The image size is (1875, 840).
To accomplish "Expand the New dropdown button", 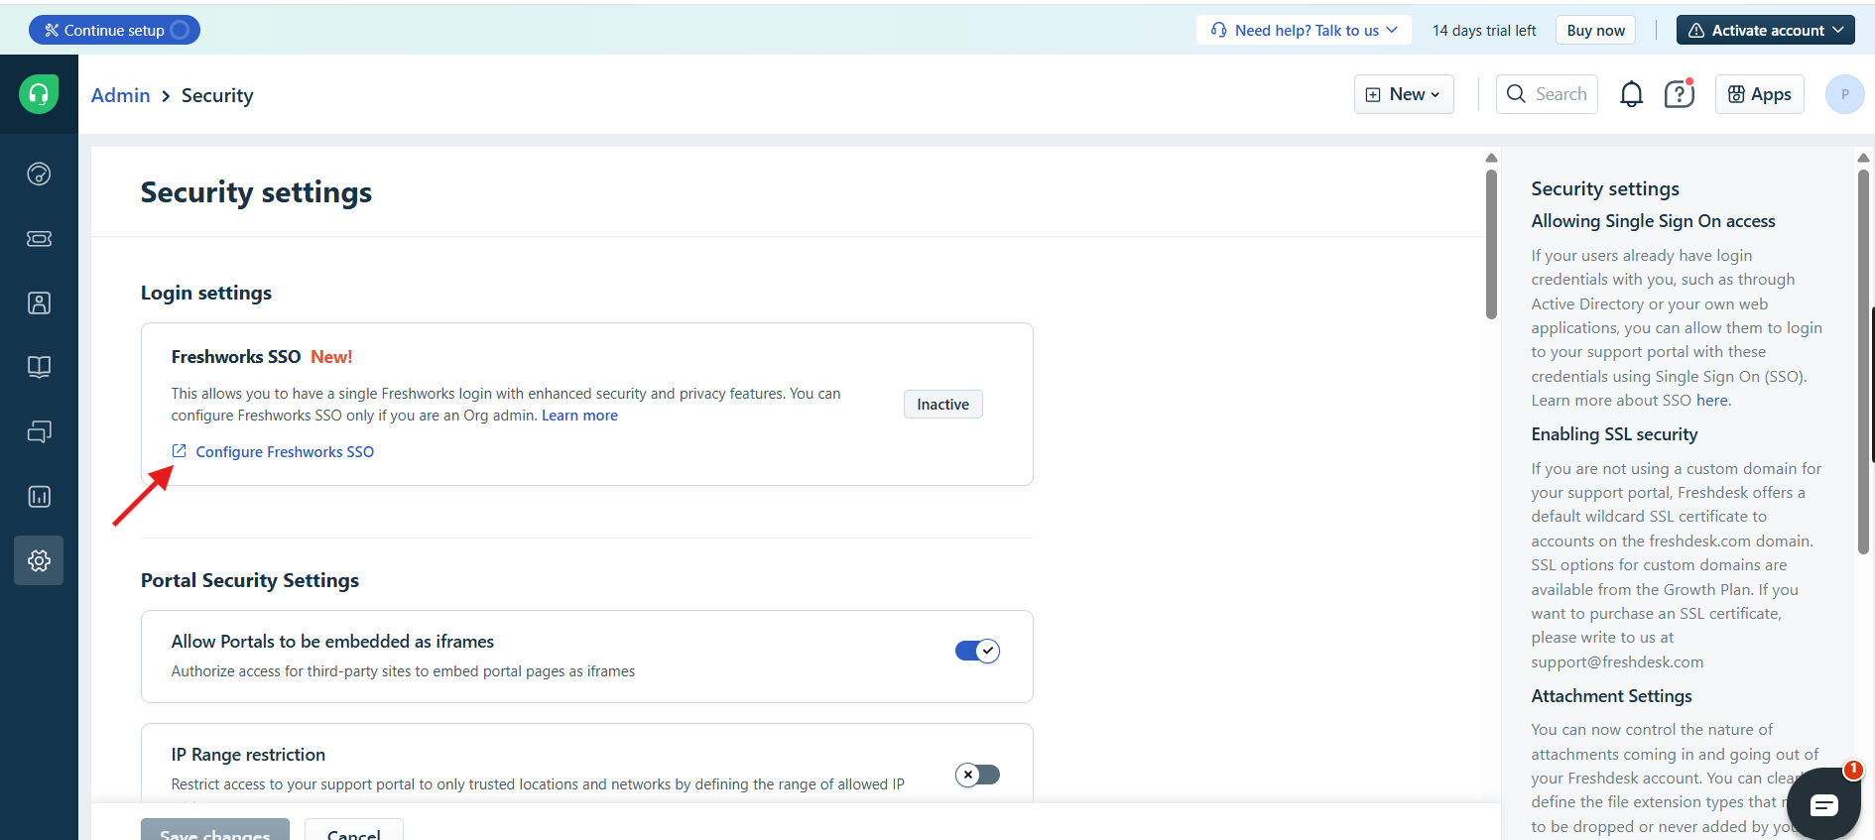I will (1404, 94).
